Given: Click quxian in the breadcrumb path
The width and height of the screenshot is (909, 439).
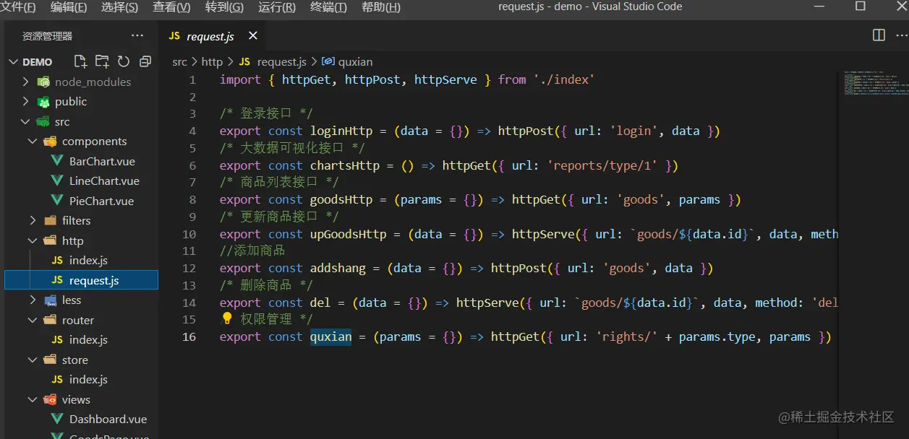Looking at the screenshot, I should (x=355, y=62).
